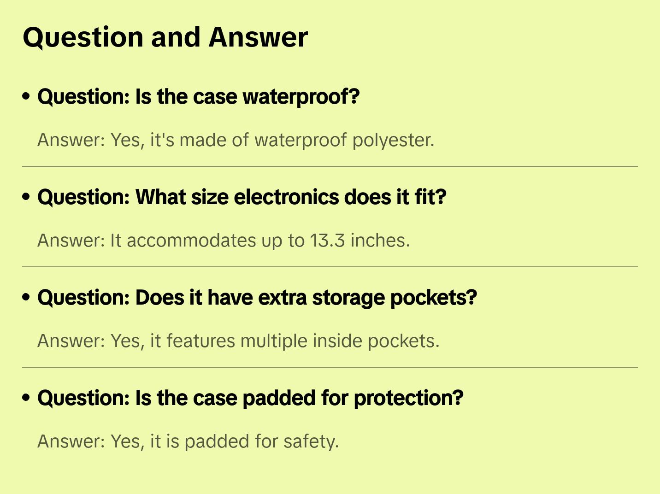The height and width of the screenshot is (494, 660).
Task: Click the answer about multiple inside pockets
Action: click(238, 341)
